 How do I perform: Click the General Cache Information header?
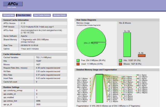click(34, 20)
